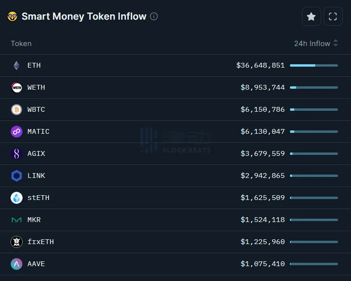Image resolution: width=351 pixels, height=281 pixels.
Task: Click the ETH token icon
Action: pyautogui.click(x=17, y=66)
